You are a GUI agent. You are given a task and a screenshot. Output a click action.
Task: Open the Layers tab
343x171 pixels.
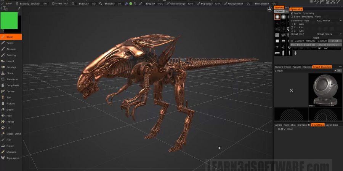pyautogui.click(x=278, y=125)
